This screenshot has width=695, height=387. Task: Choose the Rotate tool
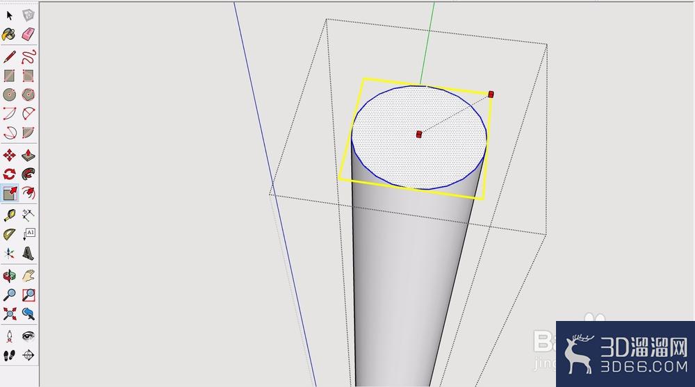9,174
